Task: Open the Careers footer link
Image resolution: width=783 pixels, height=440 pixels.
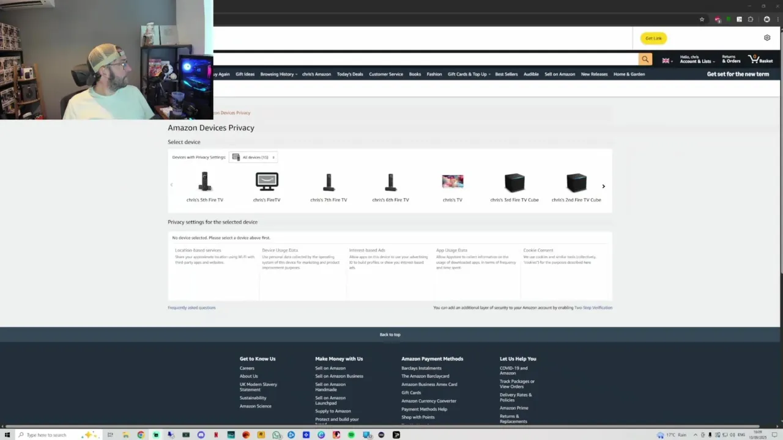Action: tap(247, 369)
